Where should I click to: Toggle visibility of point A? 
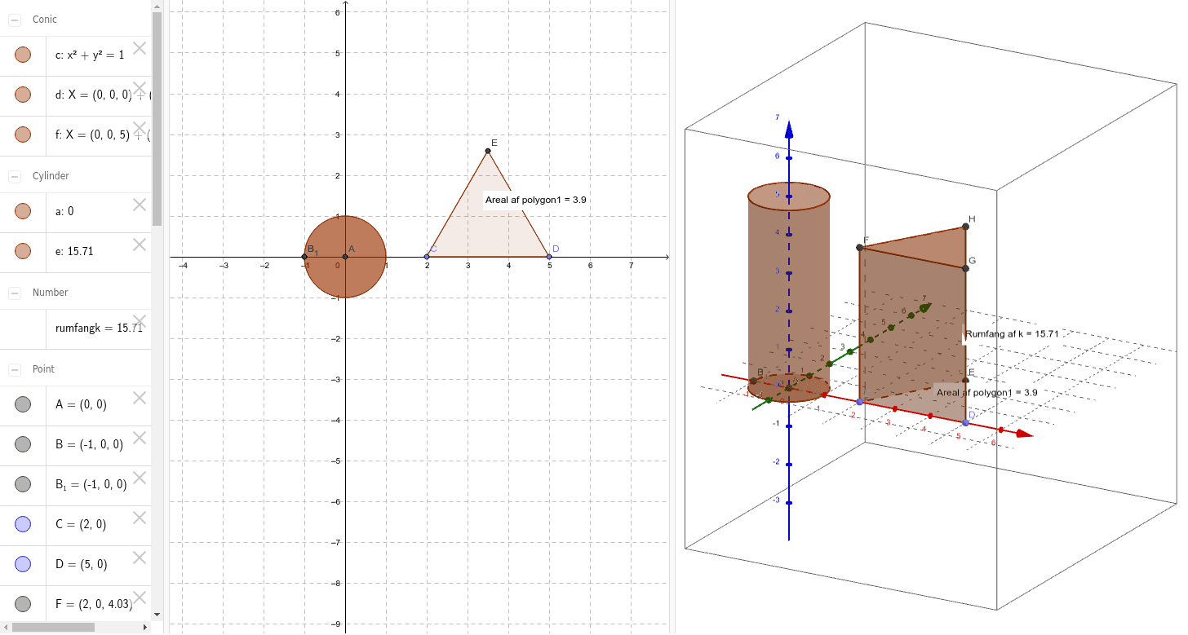tap(22, 403)
